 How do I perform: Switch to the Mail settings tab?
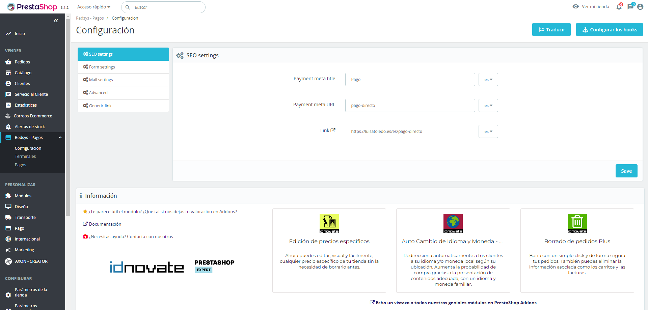pyautogui.click(x=123, y=80)
